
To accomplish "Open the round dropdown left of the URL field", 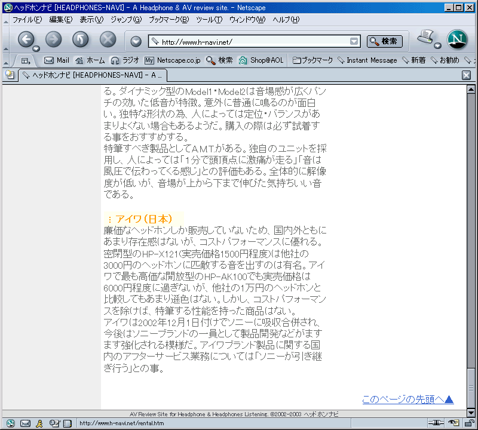I will tap(136, 41).
